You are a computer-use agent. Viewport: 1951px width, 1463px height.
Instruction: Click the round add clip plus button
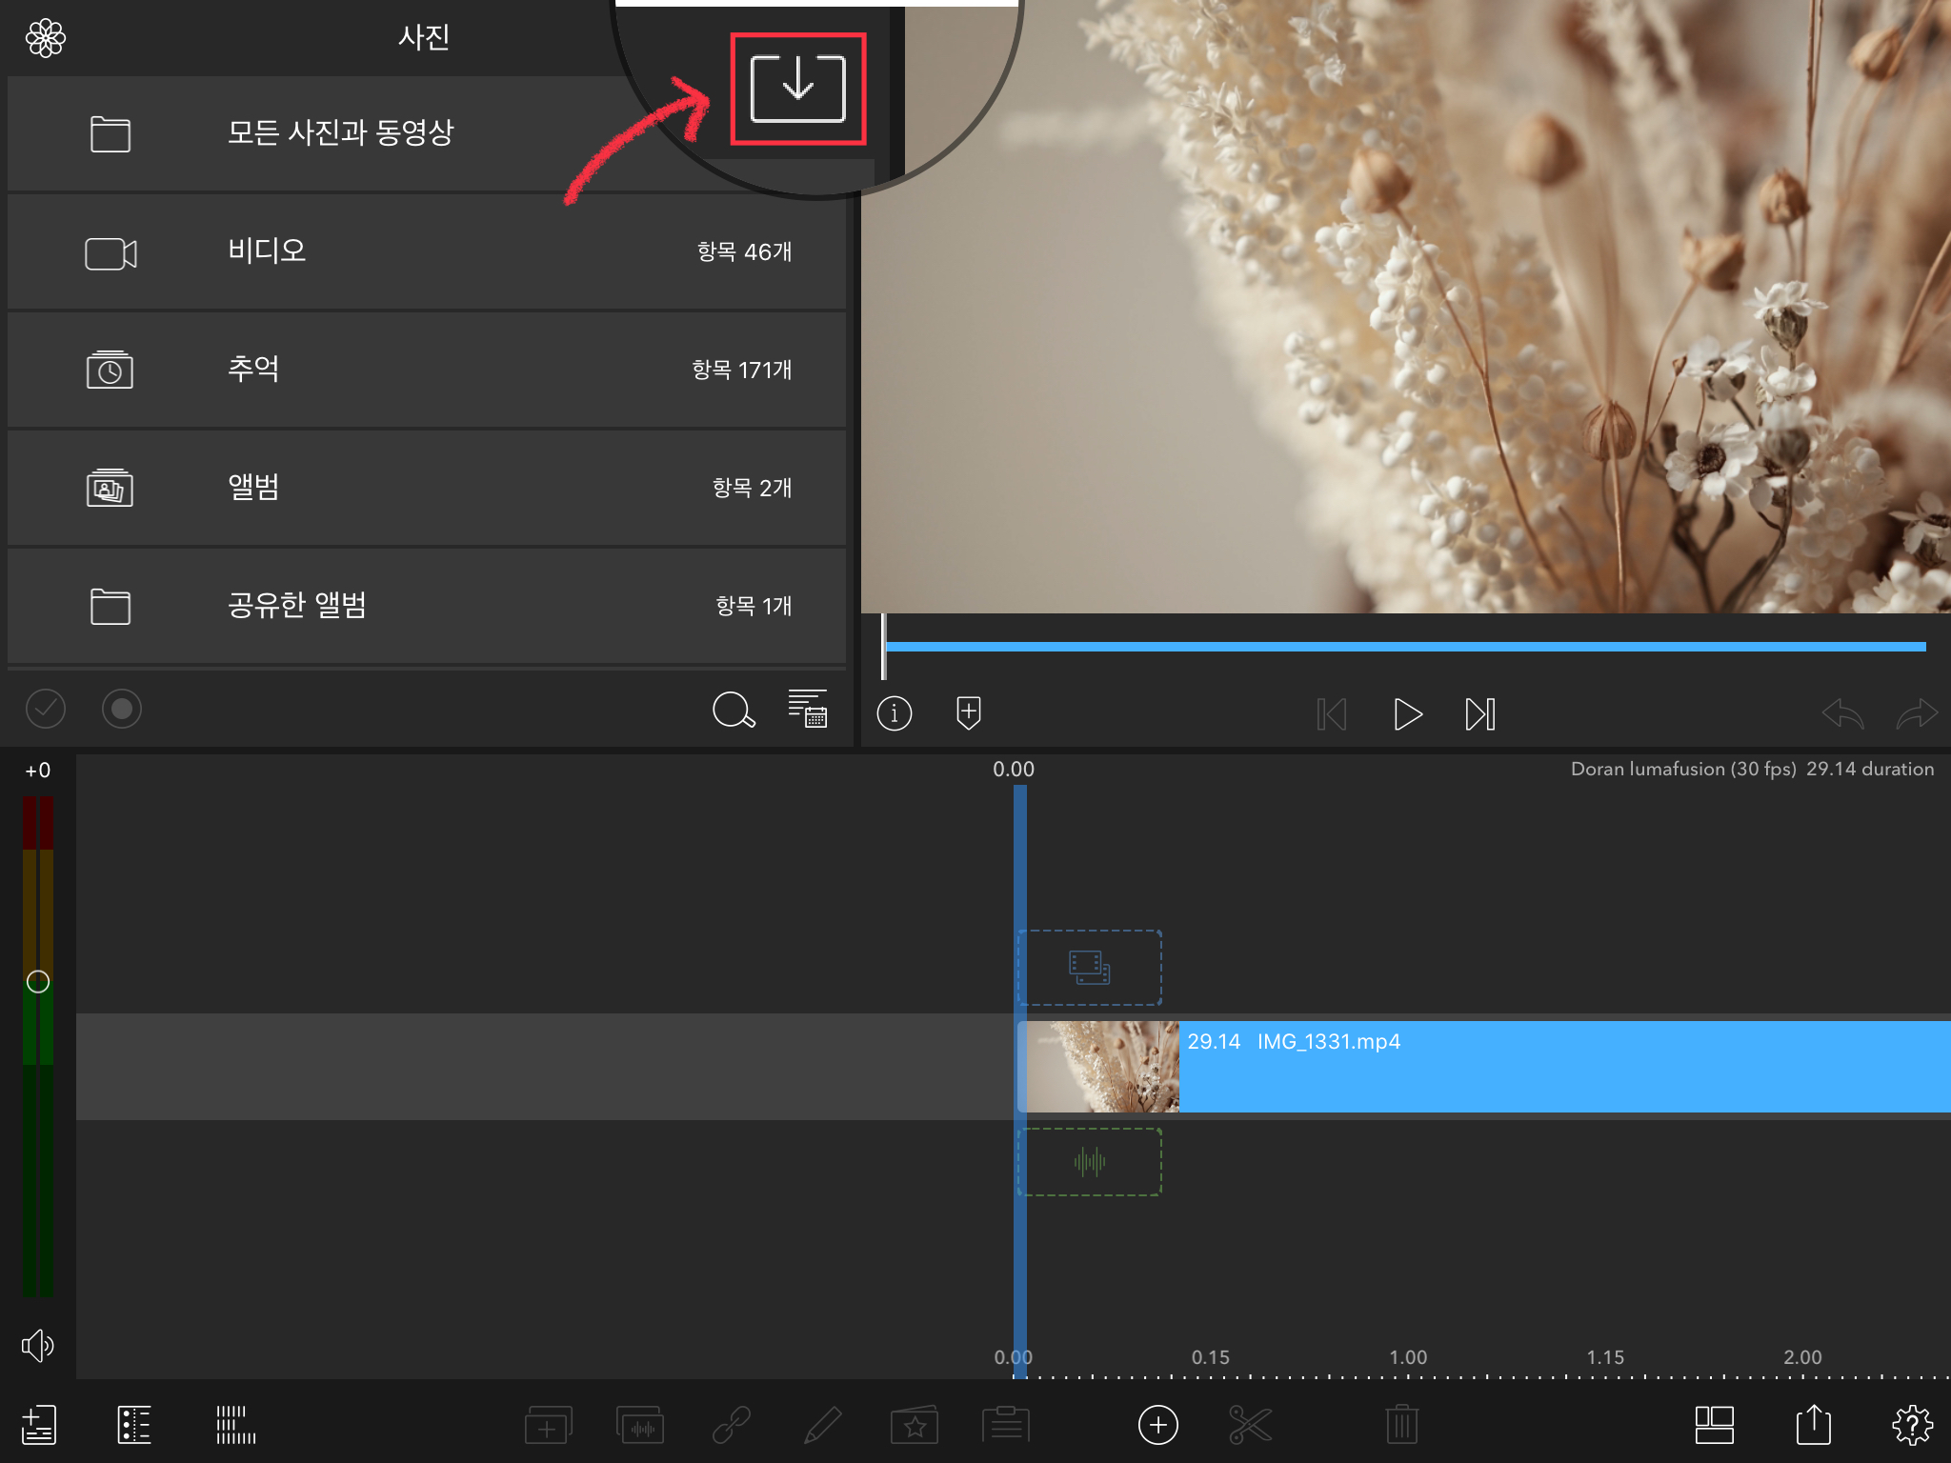pyautogui.click(x=1157, y=1425)
